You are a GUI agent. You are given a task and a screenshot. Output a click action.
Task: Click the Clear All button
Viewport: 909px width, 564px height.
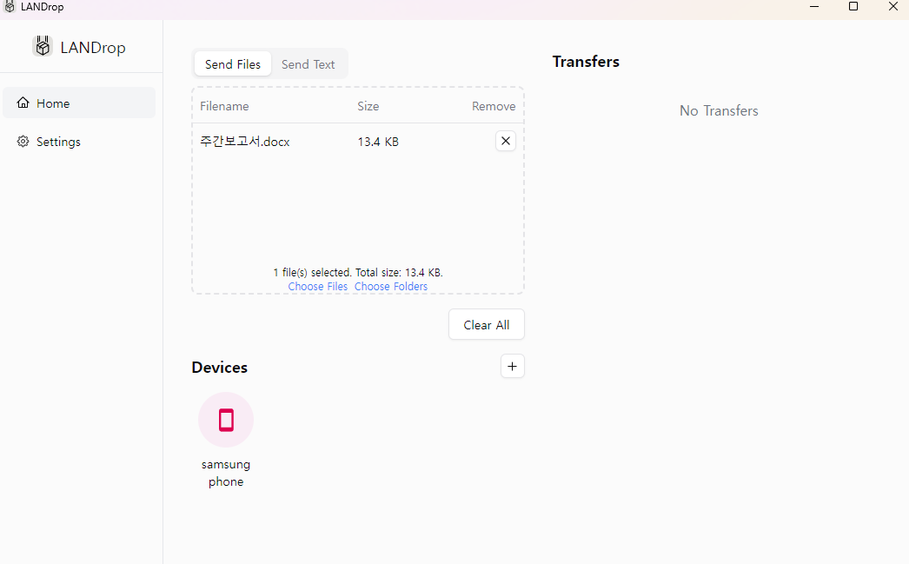[487, 325]
